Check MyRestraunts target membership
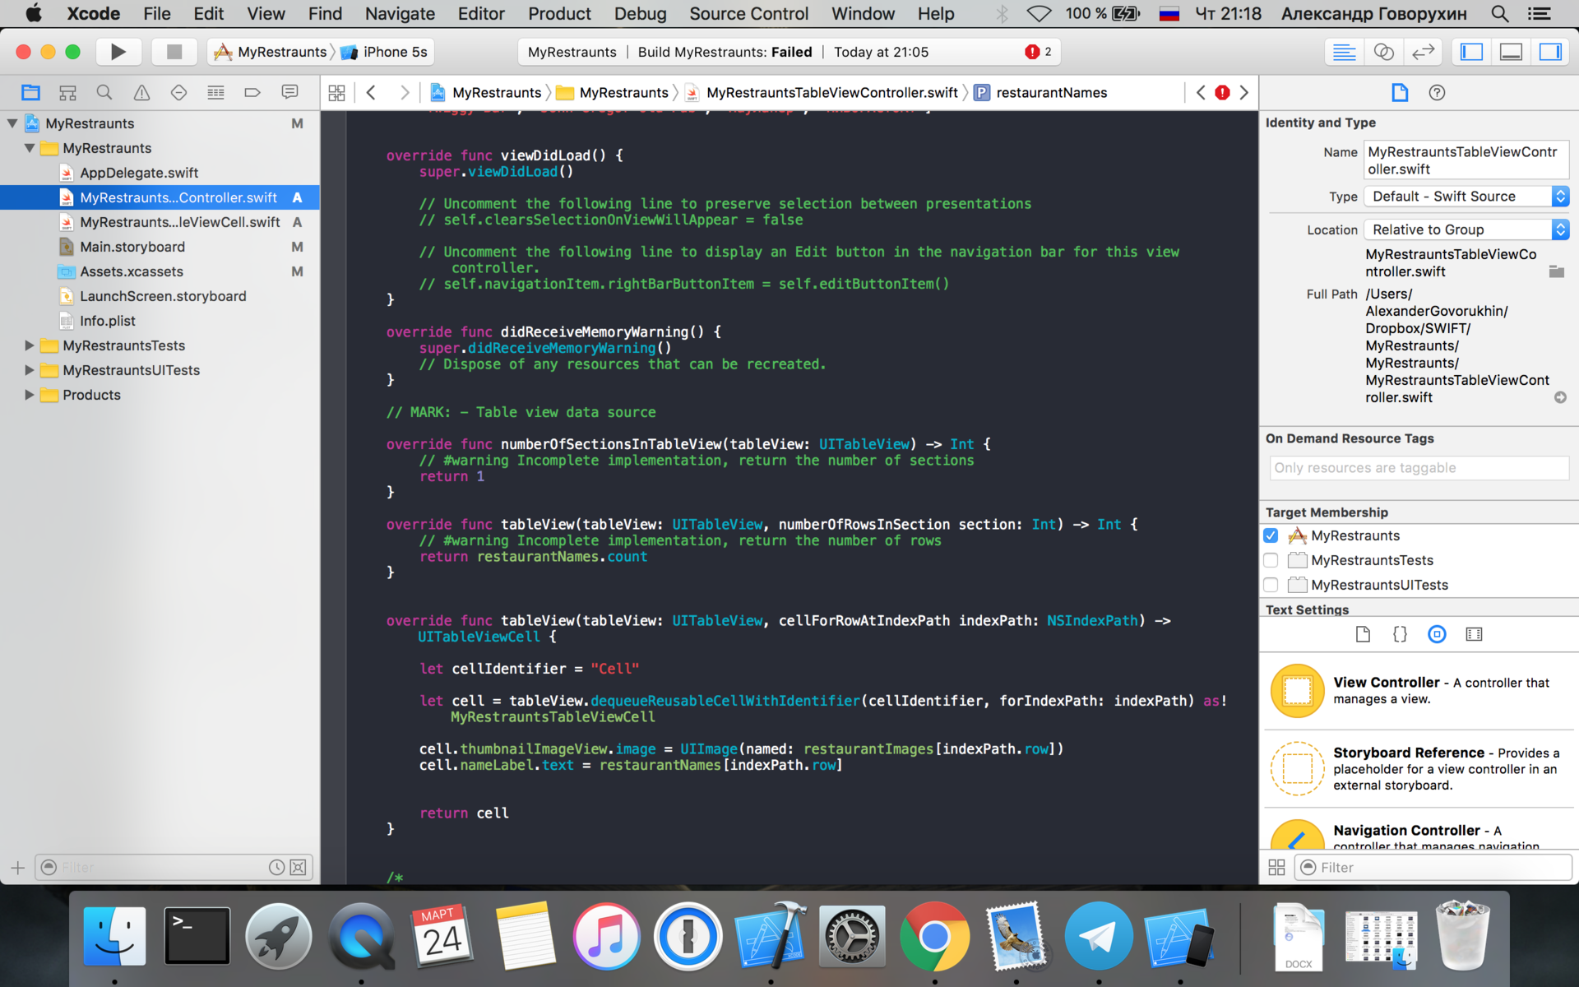Image resolution: width=1579 pixels, height=987 pixels. (1271, 535)
